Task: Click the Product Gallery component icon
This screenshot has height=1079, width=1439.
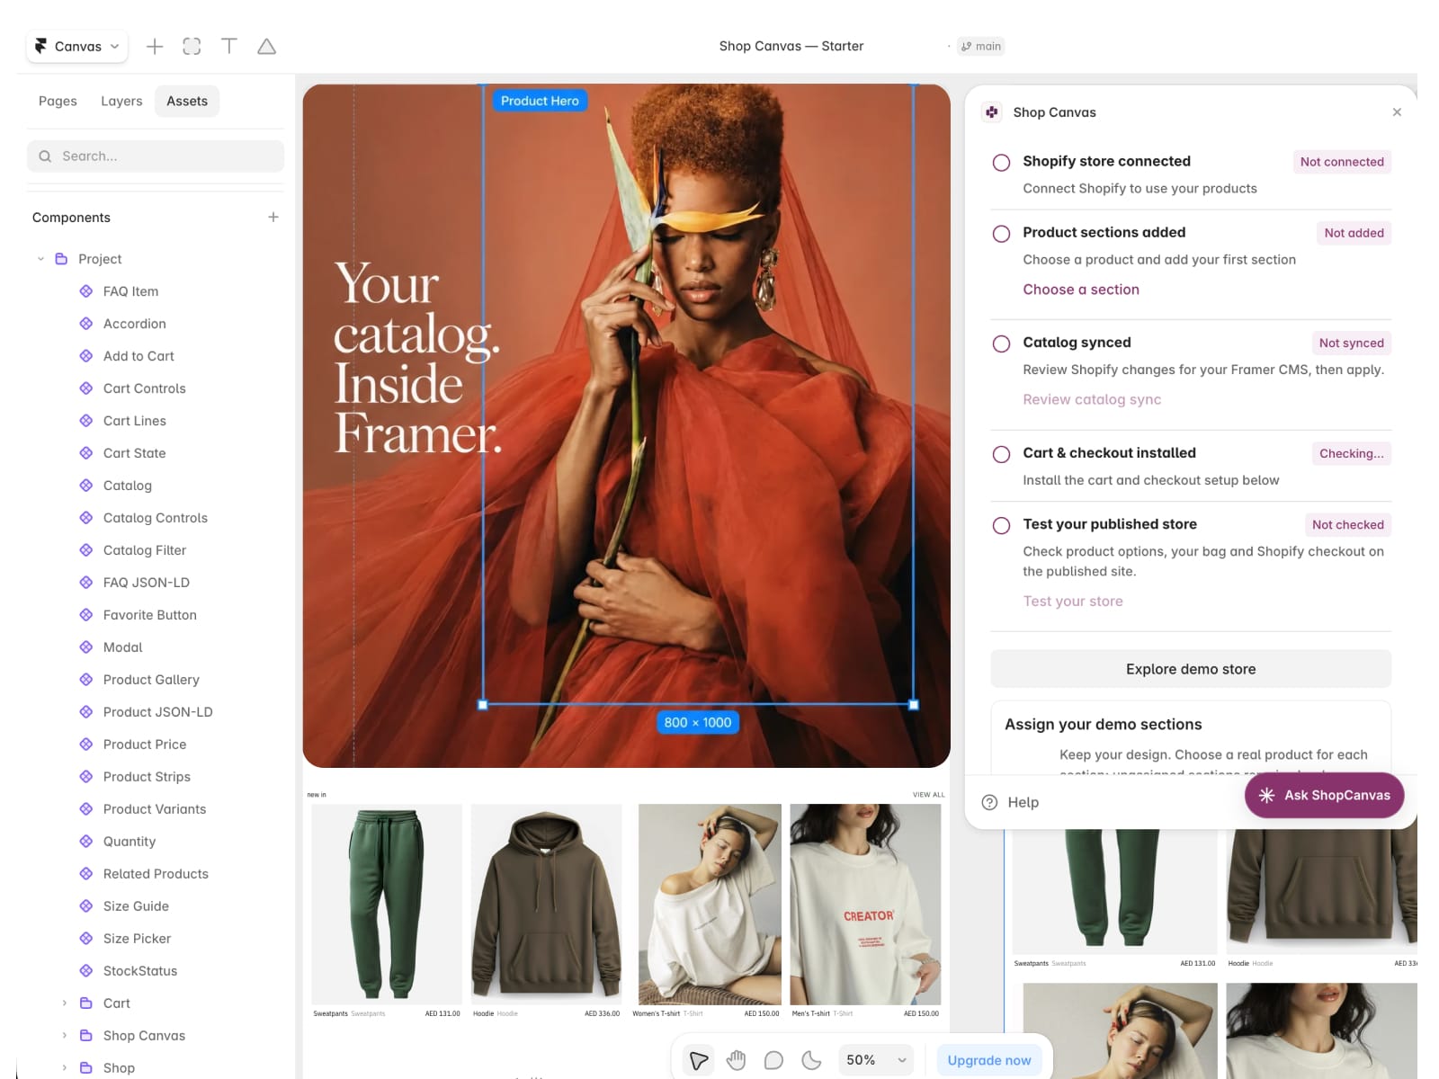Action: 86,680
